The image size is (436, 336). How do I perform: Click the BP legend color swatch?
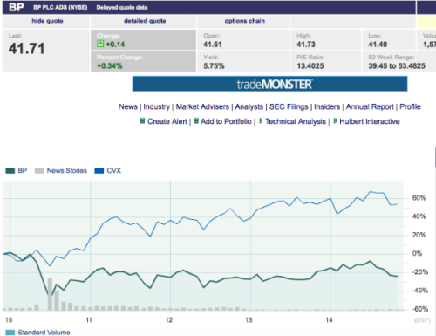pos(10,170)
